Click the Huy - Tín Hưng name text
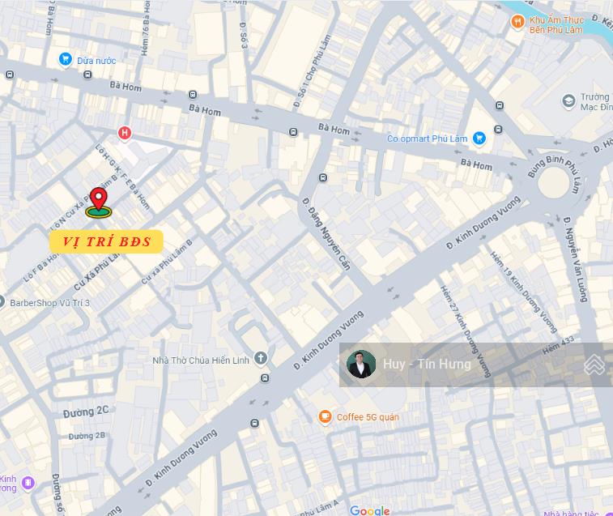 (427, 365)
